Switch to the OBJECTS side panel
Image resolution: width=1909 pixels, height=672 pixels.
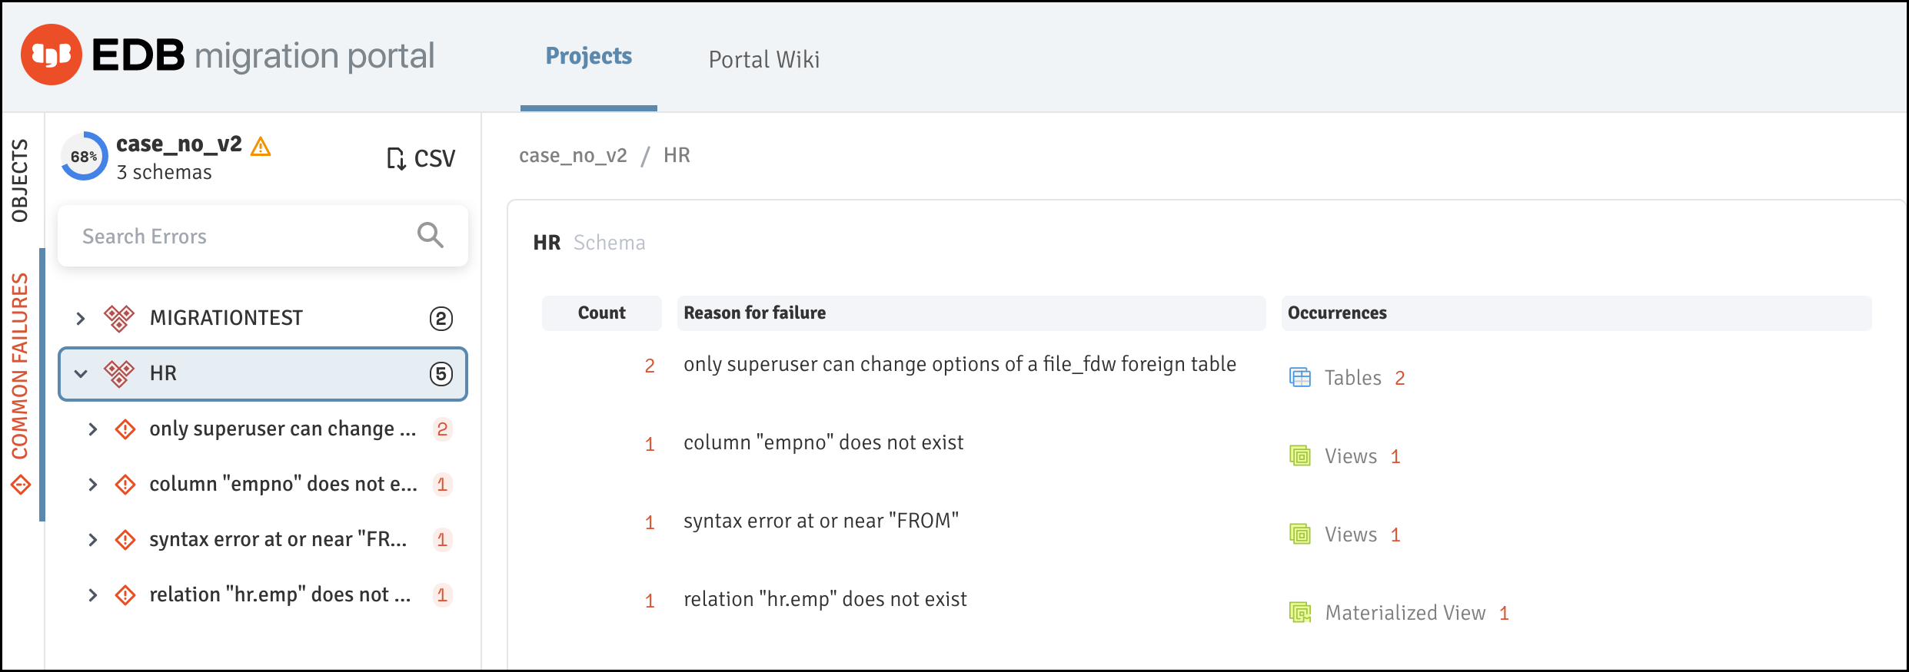(20, 180)
